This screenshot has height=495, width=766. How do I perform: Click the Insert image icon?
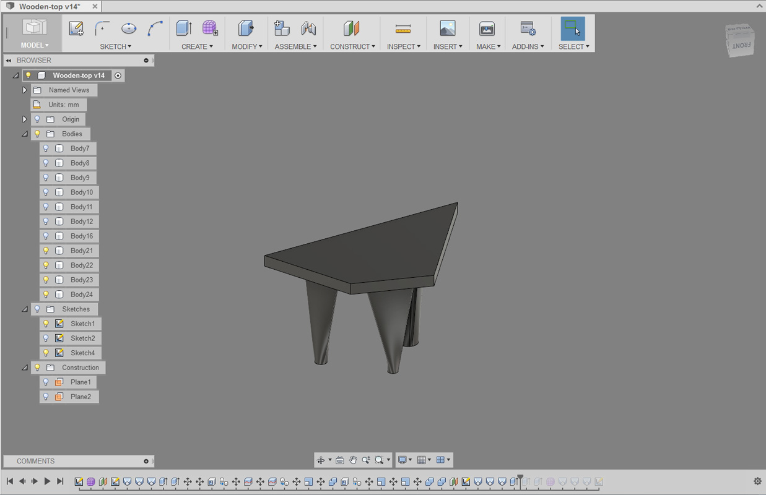pos(448,28)
